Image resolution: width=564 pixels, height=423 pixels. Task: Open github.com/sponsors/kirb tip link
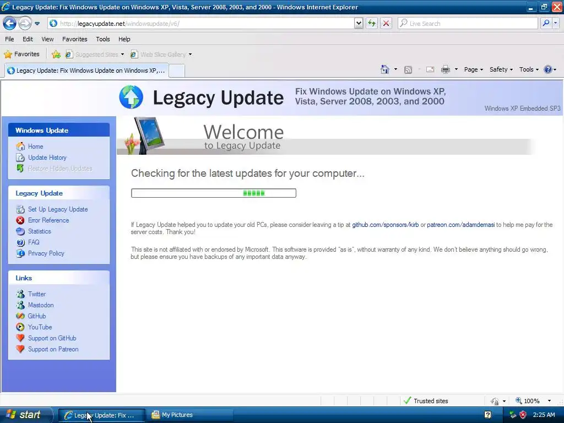(x=385, y=225)
